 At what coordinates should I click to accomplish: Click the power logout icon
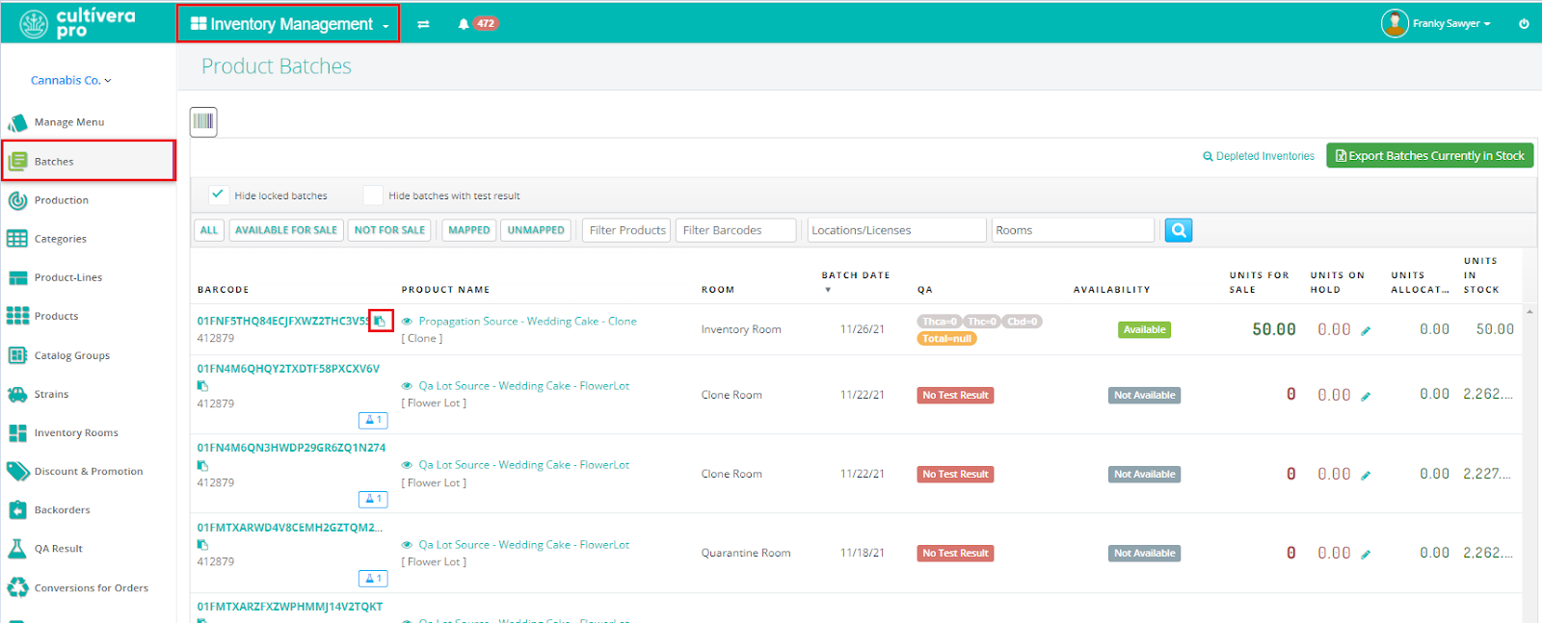[1524, 24]
